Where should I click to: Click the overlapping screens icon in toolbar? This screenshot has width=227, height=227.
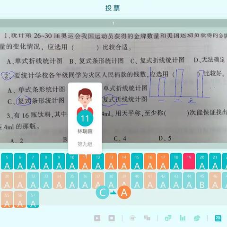click(147, 218)
